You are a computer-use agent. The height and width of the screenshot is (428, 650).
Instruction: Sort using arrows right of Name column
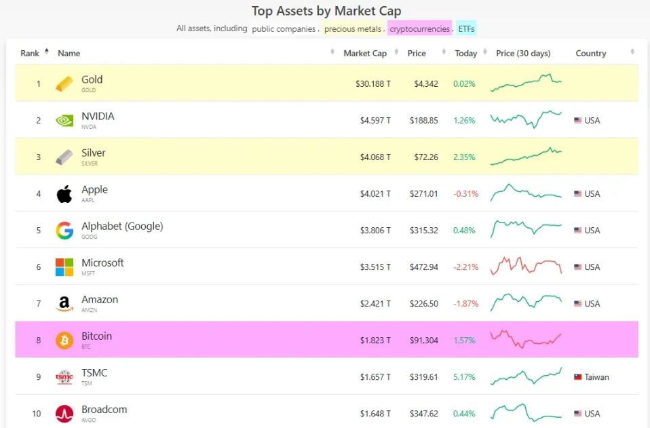click(x=332, y=52)
